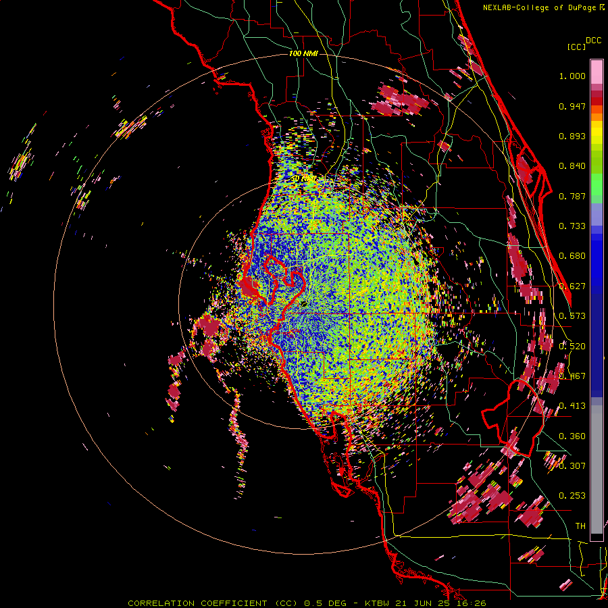608x608 pixels.
Task: Select the 1.000 legend value
Action: [x=572, y=76]
